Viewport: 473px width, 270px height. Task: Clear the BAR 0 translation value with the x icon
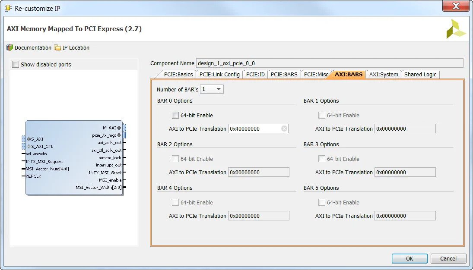pos(284,128)
